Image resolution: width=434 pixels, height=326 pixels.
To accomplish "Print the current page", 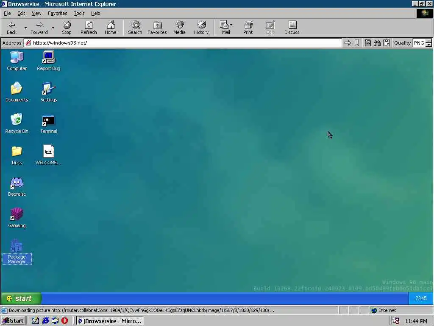I will [x=248, y=28].
